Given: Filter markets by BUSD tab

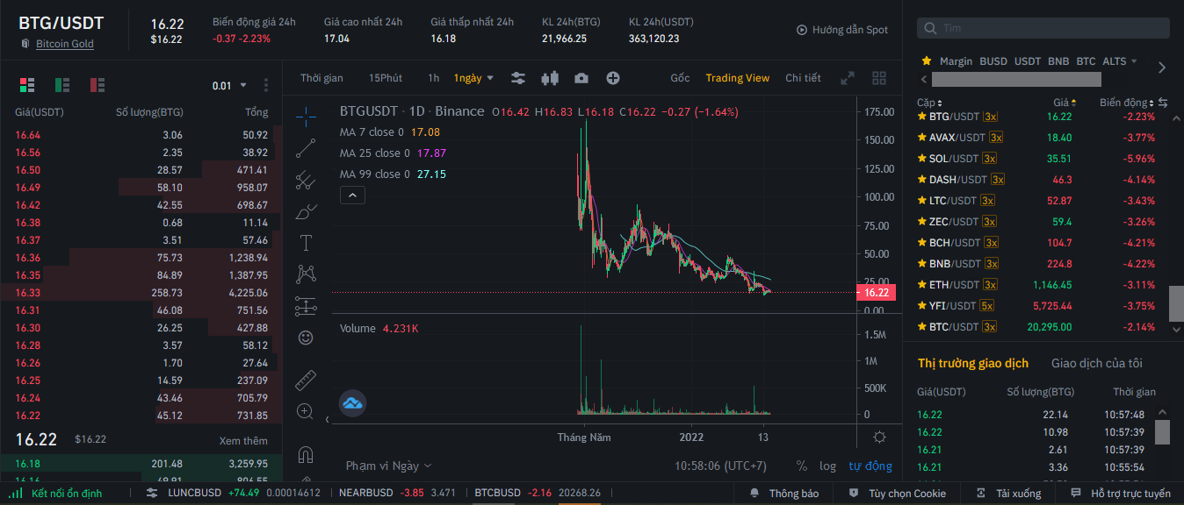Looking at the screenshot, I should click(993, 61).
